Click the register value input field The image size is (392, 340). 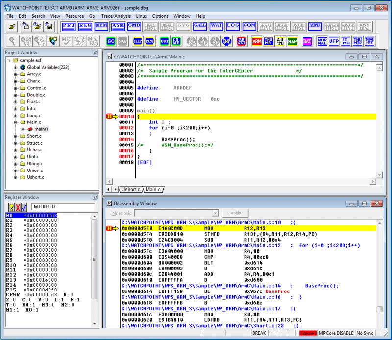click(63, 207)
